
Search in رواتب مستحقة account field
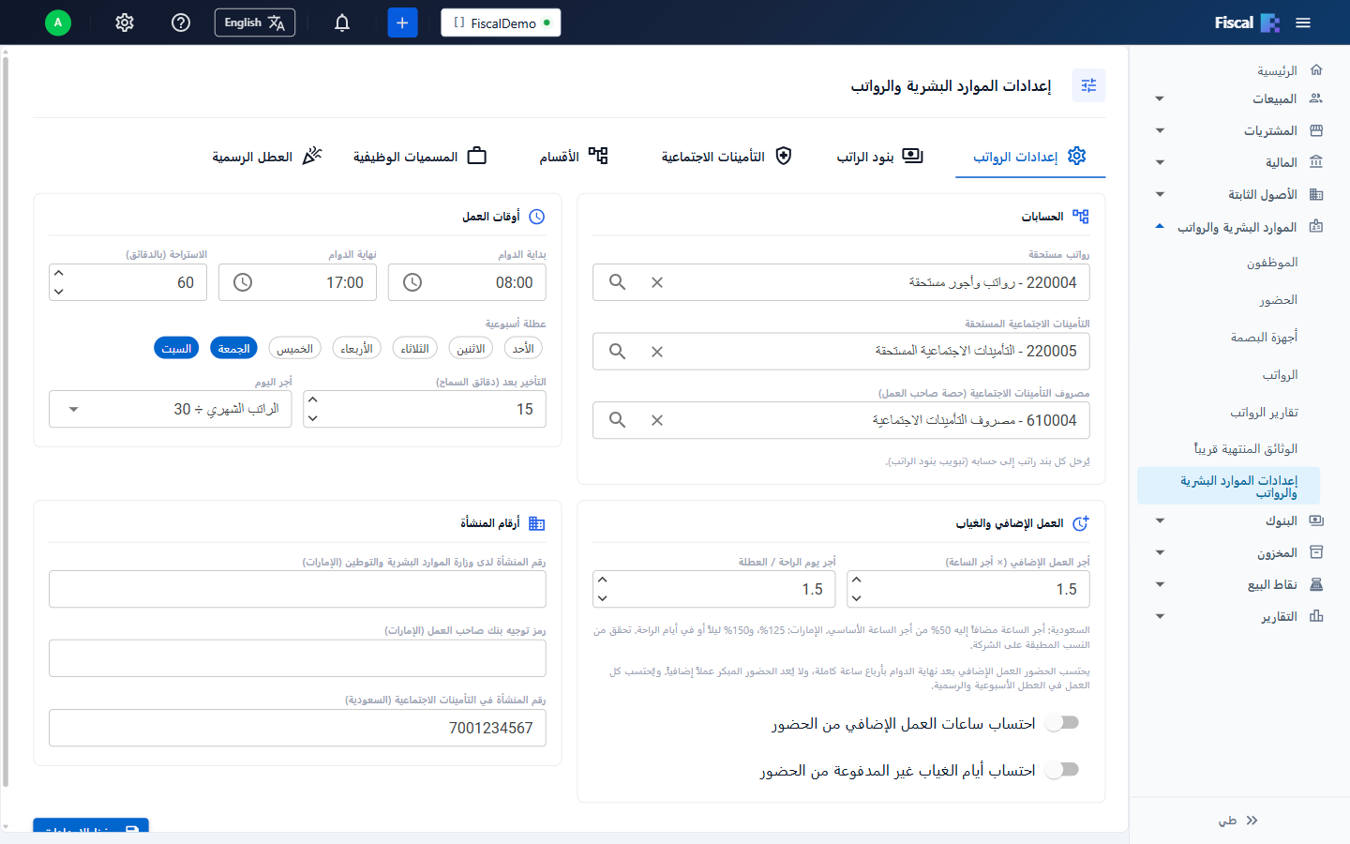click(617, 282)
